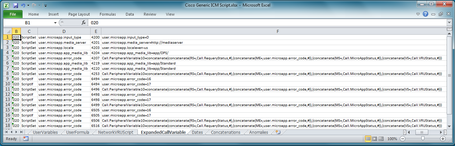Open the Customize Quick Access Toolbar dropdown

(x=45, y=6)
